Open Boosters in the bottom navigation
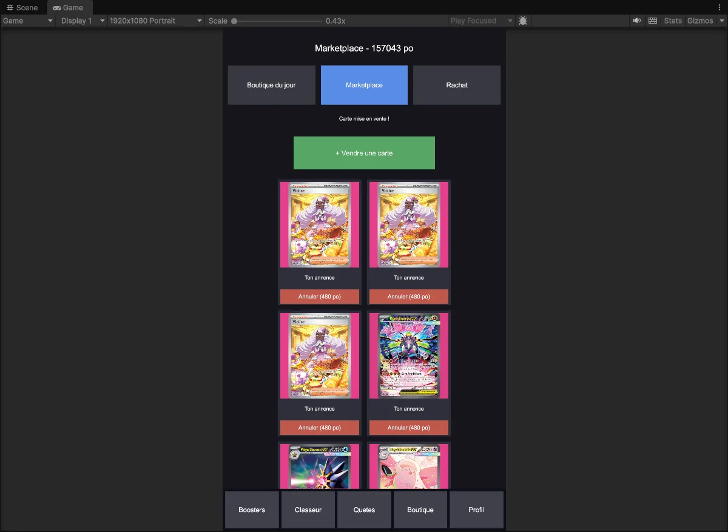Screen dimensions: 728x532 [x=252, y=510]
